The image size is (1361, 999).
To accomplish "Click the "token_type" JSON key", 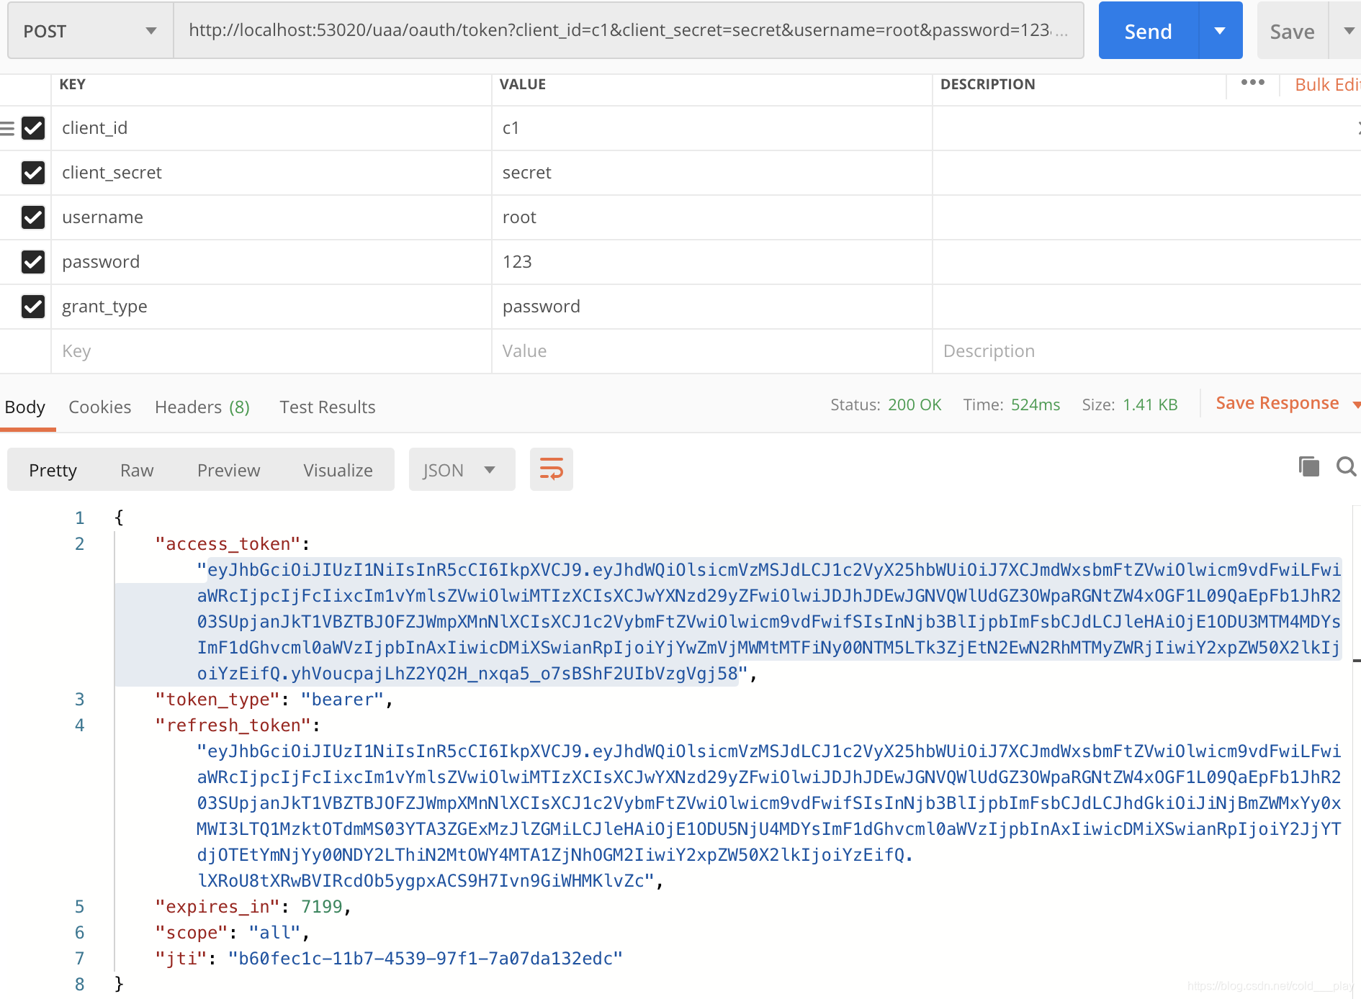I will coord(218,700).
